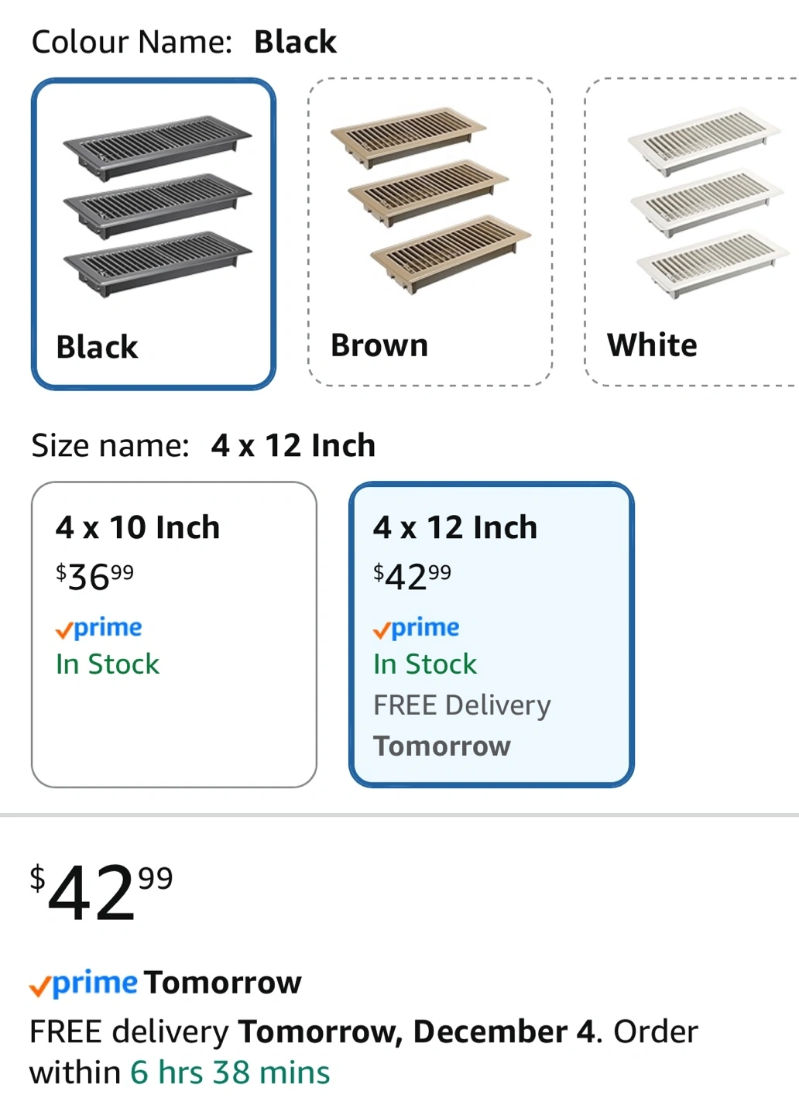Pick the White colour label
The image size is (799, 1115).
click(652, 345)
